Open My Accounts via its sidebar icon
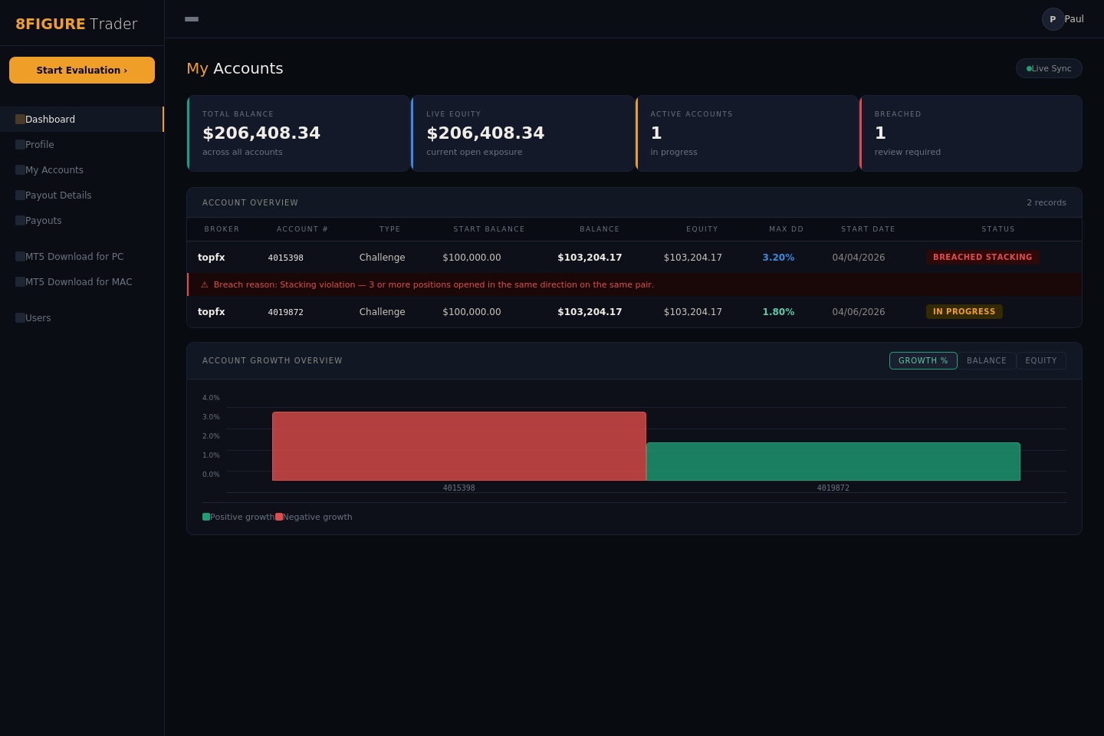1104x736 pixels. [x=20, y=170]
